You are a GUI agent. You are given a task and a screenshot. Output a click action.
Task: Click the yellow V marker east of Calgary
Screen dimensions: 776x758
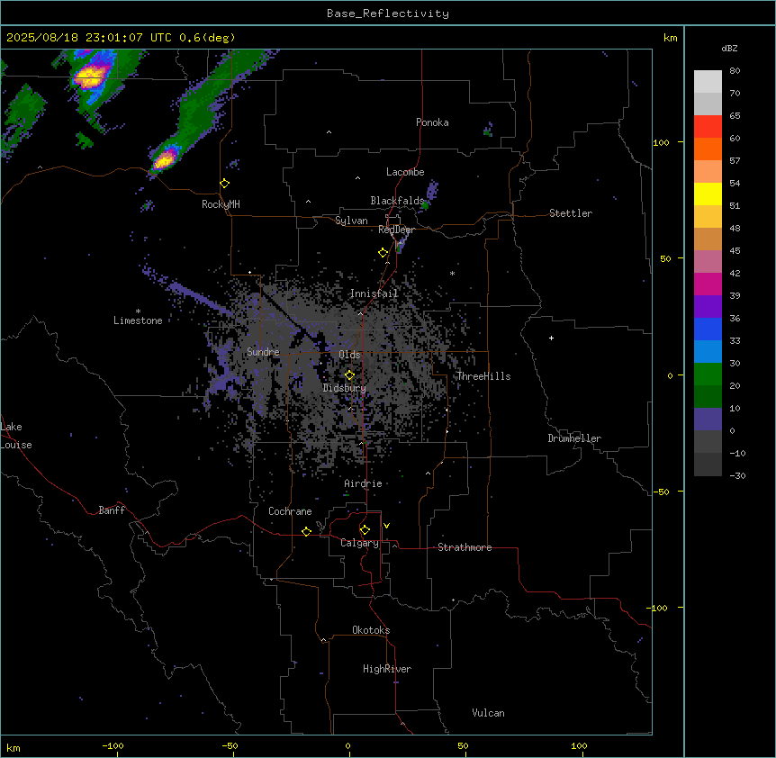click(386, 526)
